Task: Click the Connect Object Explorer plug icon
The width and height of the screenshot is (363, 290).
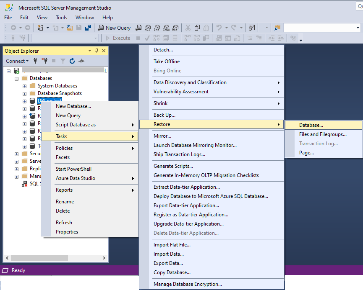Action: pos(36,61)
